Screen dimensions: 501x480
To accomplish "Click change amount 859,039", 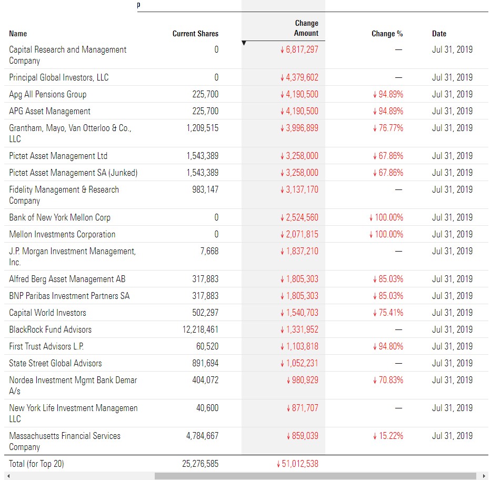I will click(302, 436).
